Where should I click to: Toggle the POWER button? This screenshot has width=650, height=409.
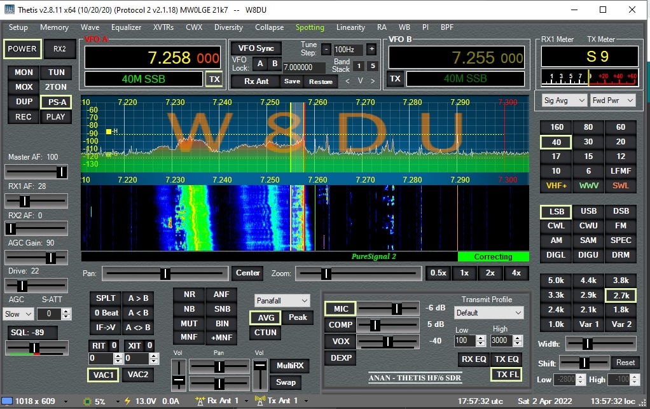(x=22, y=49)
